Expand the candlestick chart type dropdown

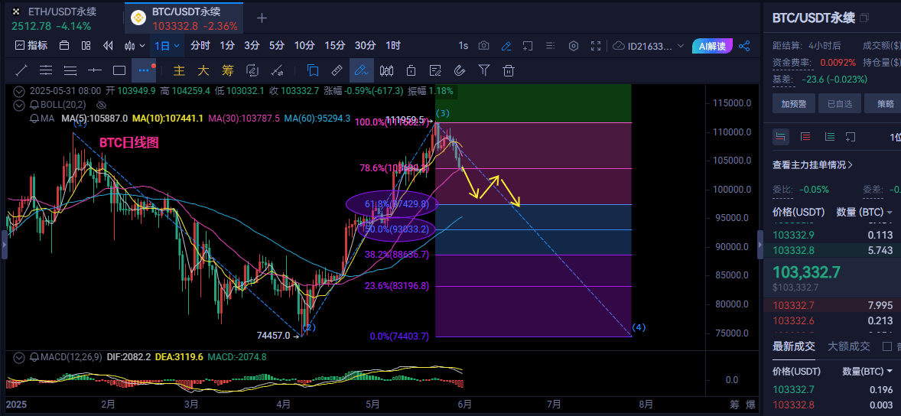(x=135, y=46)
